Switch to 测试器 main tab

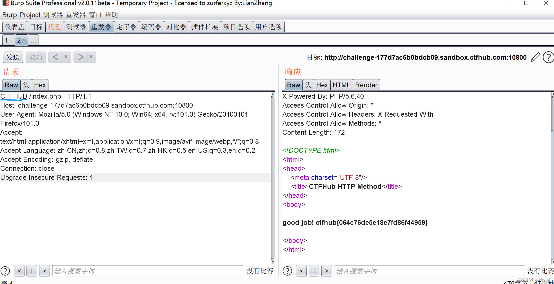76,27
